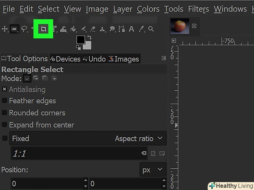Viewport: 254px width, 190px height.
Task: Choose the Free Select lasso tool
Action: tap(24, 29)
